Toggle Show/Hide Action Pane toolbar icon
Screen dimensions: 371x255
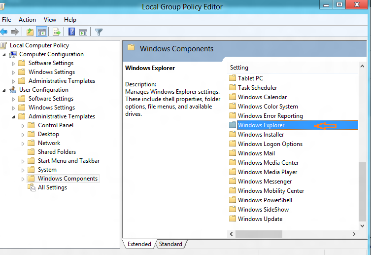pos(83,32)
